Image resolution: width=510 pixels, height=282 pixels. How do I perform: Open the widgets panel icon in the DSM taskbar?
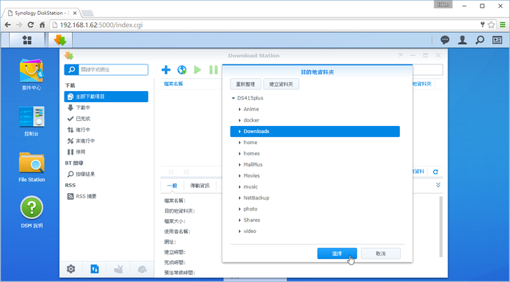coord(497,41)
